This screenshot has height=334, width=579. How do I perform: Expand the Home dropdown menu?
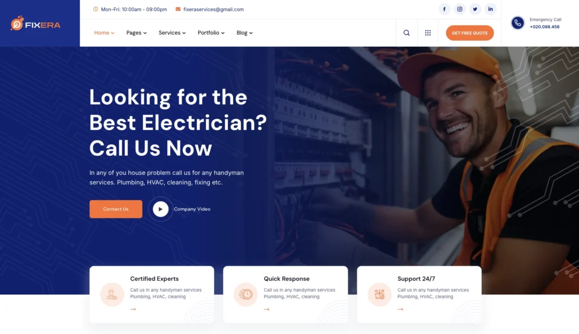pyautogui.click(x=104, y=33)
